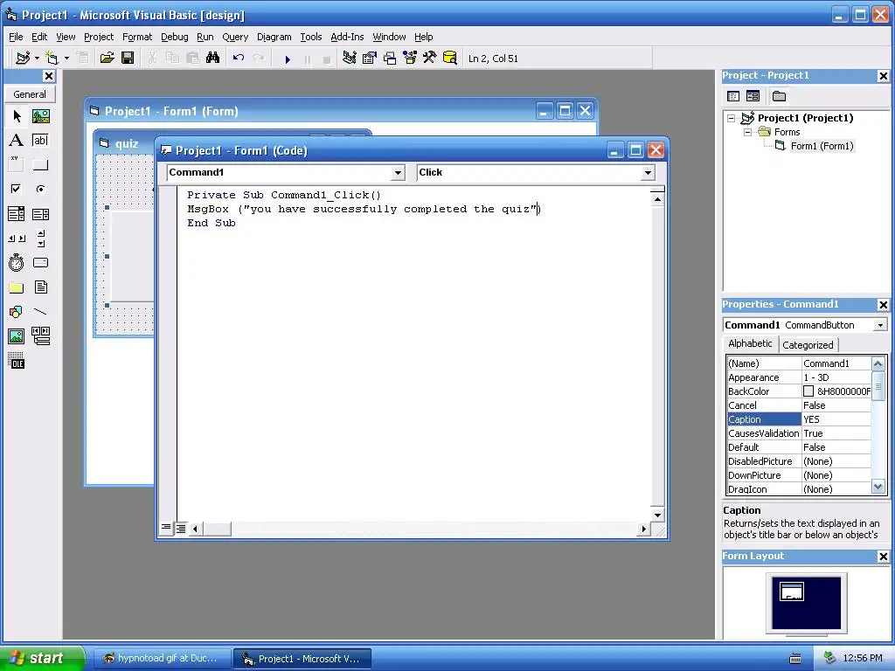The width and height of the screenshot is (895, 671).
Task: Select the Timer control tool
Action: pyautogui.click(x=17, y=262)
